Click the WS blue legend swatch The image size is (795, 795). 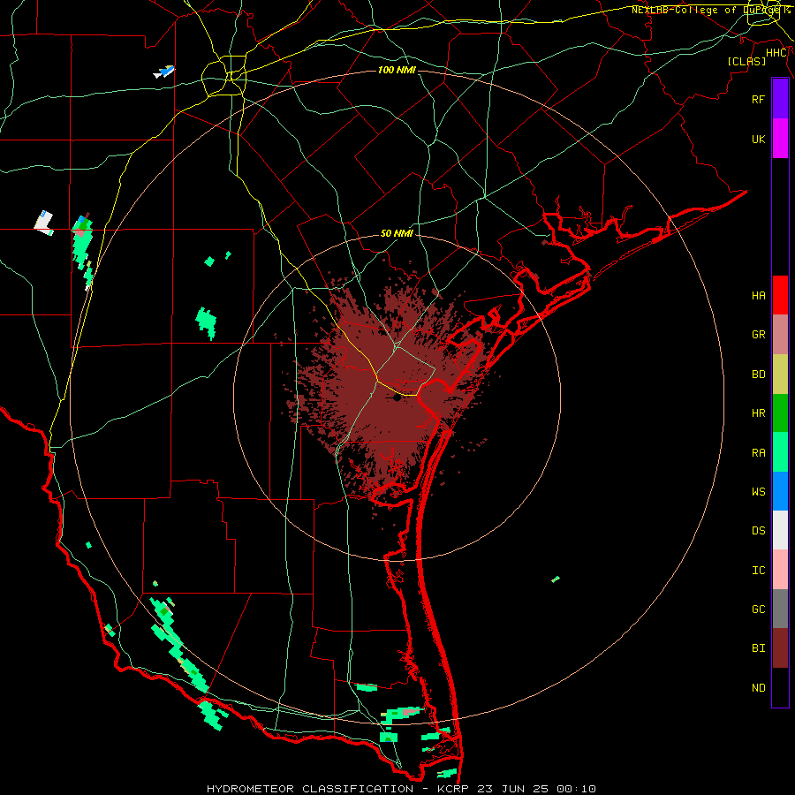(x=780, y=491)
